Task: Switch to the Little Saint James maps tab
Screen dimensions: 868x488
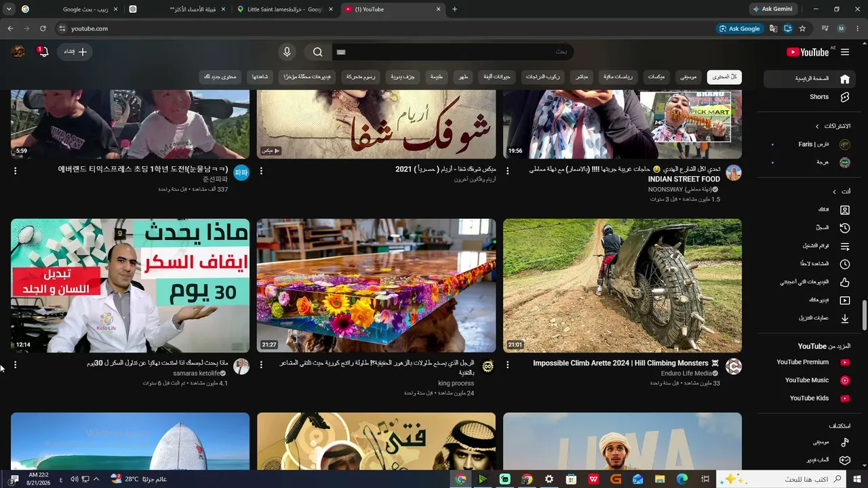Action: [285, 9]
